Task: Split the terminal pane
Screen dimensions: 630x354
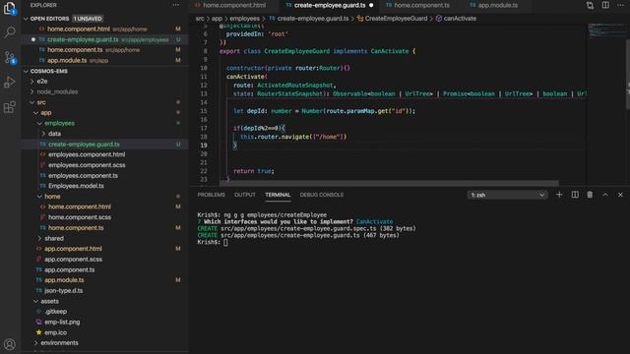Action: click(575, 195)
